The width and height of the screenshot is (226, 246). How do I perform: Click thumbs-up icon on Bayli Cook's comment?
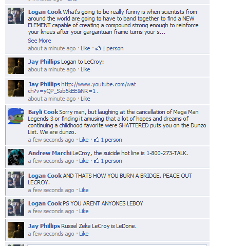click(97, 140)
